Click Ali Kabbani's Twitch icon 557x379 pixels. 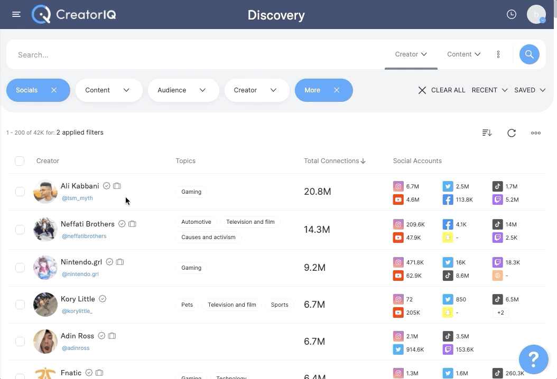pyautogui.click(x=497, y=200)
